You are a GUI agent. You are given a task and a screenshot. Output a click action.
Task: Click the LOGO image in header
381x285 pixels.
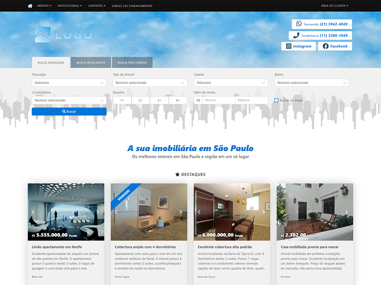click(63, 34)
